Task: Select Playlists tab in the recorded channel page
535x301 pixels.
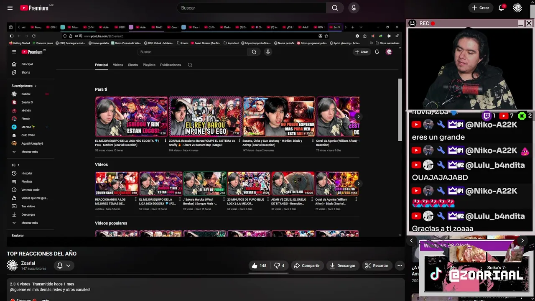Action: (x=149, y=65)
